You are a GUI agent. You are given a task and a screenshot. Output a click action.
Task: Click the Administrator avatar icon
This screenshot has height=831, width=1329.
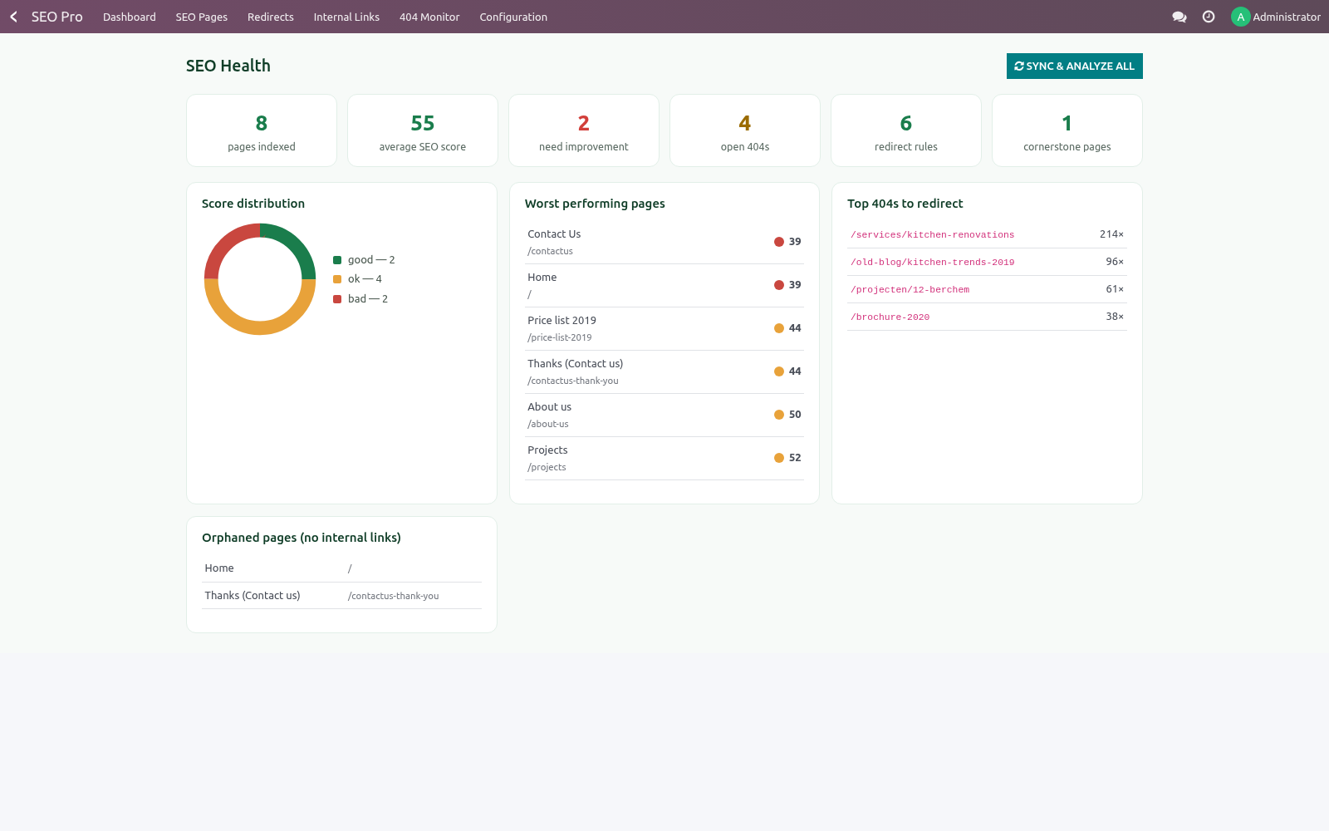pos(1240,17)
